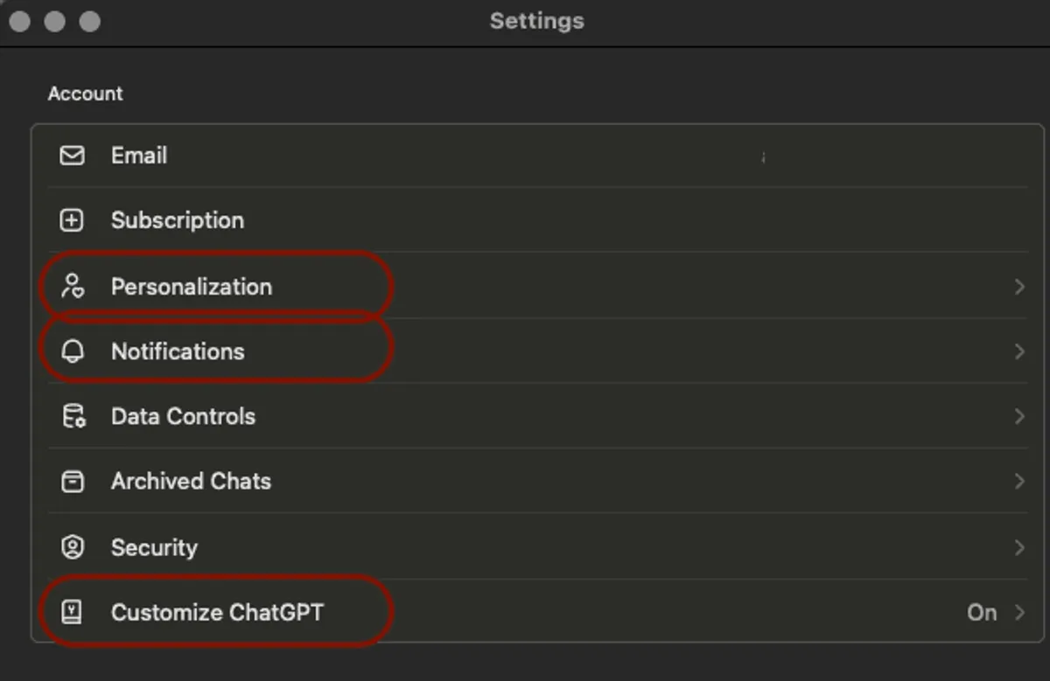Open the Security label
The height and width of the screenshot is (681, 1050).
point(154,547)
